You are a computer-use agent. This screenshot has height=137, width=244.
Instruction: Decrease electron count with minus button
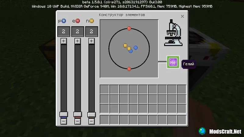click(x=77, y=121)
